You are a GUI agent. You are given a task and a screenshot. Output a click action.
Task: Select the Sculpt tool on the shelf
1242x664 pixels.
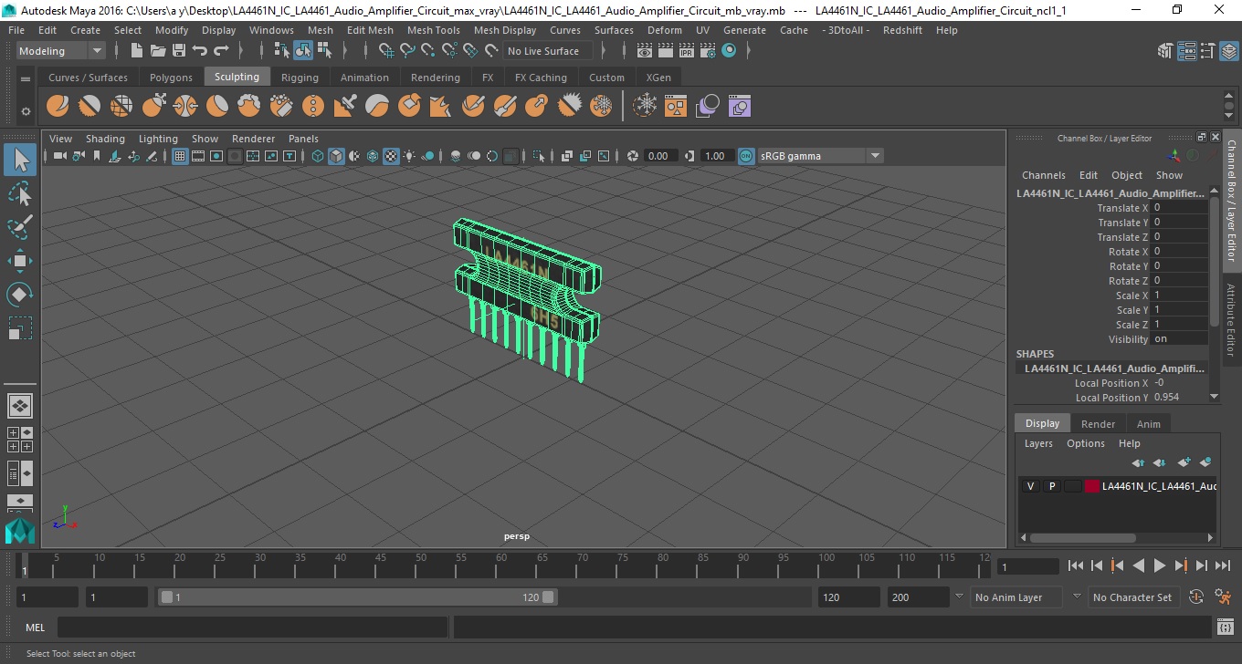tap(58, 106)
